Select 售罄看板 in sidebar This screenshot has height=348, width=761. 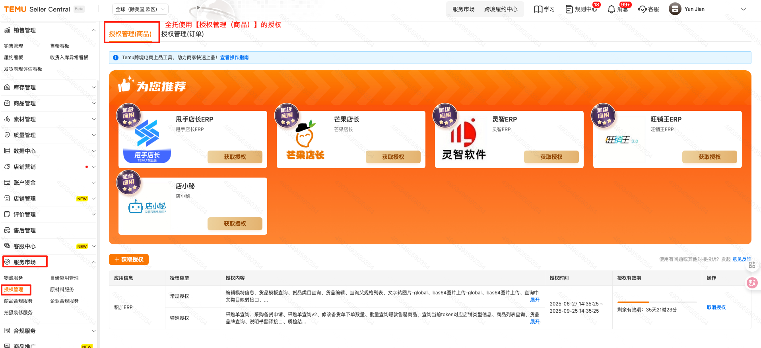[60, 46]
